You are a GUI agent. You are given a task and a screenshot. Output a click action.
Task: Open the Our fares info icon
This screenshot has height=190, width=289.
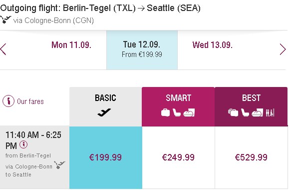coord(8,101)
